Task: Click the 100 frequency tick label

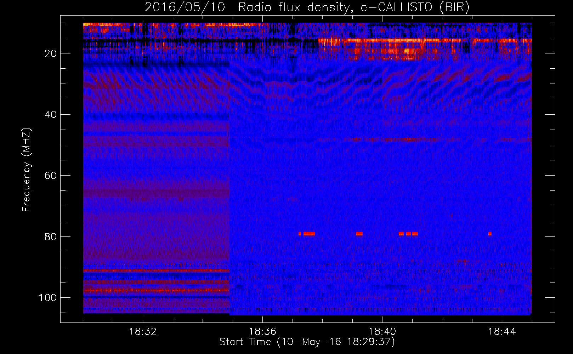Action: click(x=48, y=298)
